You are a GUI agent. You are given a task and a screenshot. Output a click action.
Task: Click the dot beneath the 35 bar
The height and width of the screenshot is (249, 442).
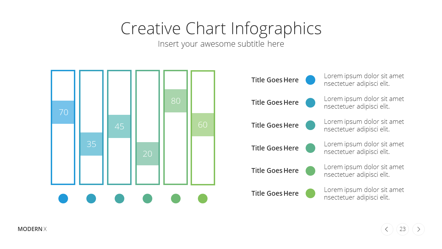point(91,199)
